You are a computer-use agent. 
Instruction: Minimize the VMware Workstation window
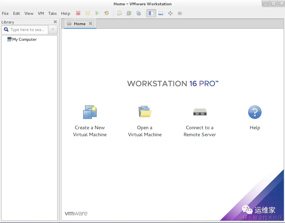click(x=266, y=3)
